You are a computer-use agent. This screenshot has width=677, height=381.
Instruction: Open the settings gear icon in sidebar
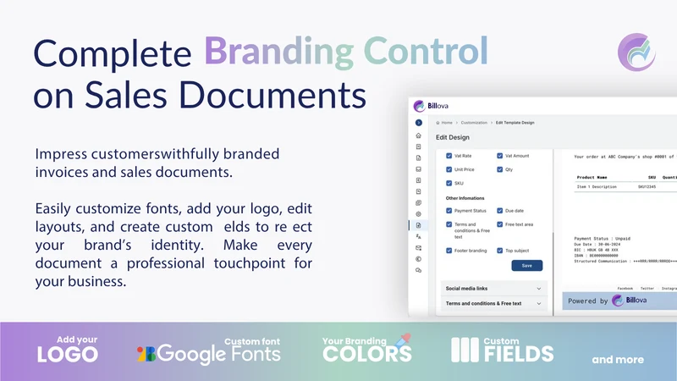tap(418, 214)
